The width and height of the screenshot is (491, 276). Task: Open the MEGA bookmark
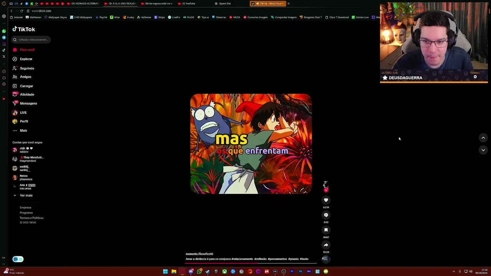pyautogui.click(x=234, y=17)
